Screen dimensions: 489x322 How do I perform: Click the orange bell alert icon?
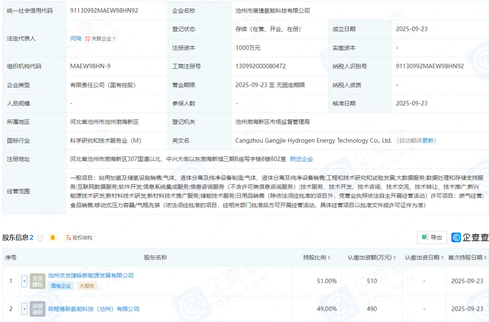point(53,237)
